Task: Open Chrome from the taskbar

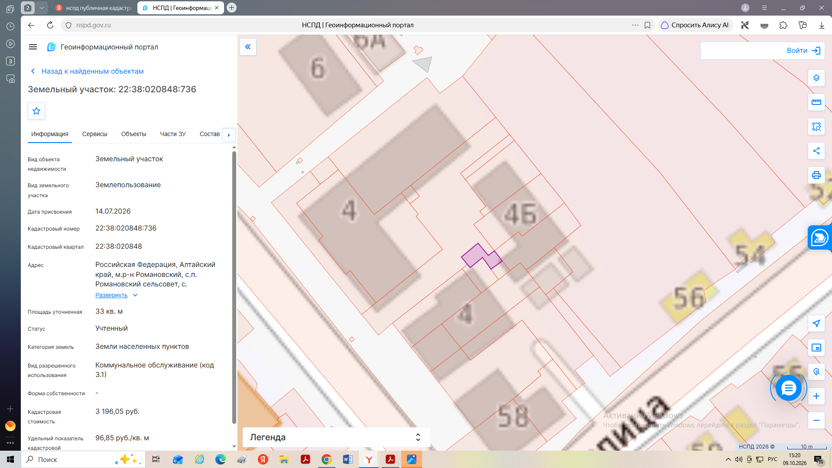Action: (326, 459)
